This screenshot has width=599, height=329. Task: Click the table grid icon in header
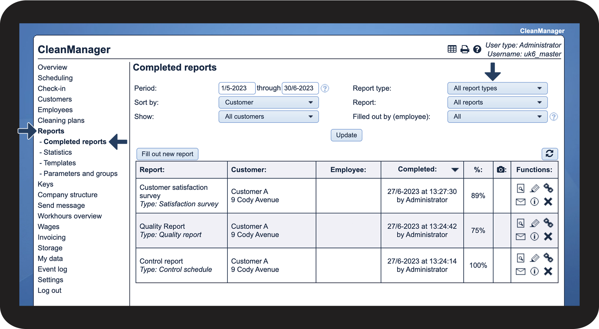452,49
